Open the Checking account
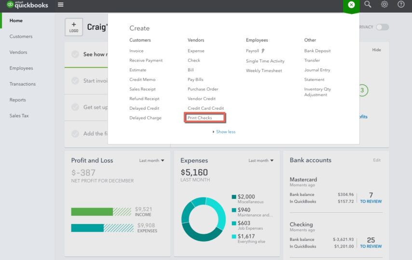 301,224
